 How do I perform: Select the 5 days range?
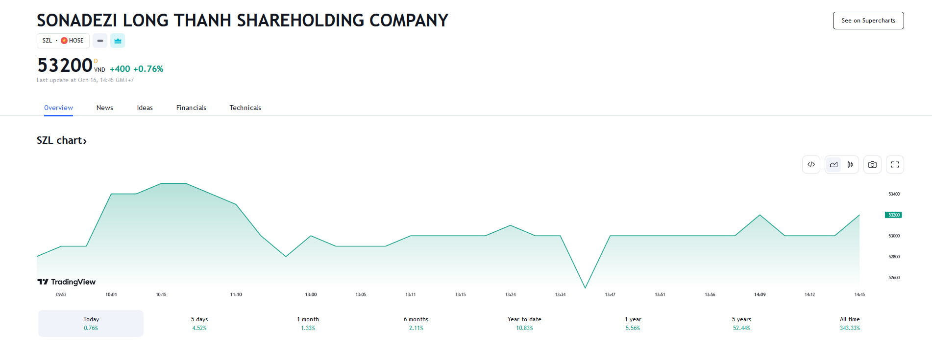point(199,323)
